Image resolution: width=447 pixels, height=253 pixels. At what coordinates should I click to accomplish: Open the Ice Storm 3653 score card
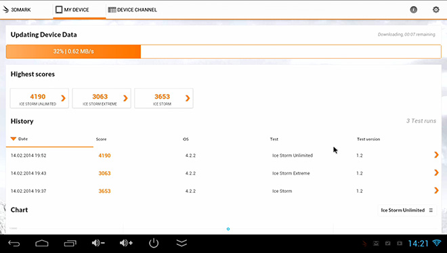click(x=164, y=98)
